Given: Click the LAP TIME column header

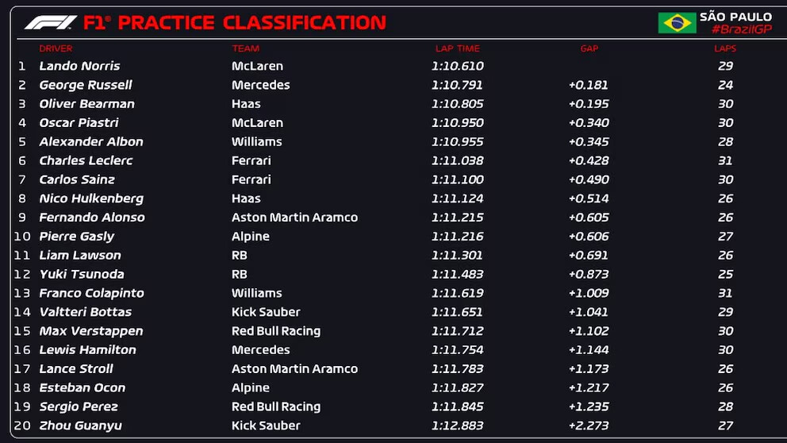Looking at the screenshot, I should 457,48.
